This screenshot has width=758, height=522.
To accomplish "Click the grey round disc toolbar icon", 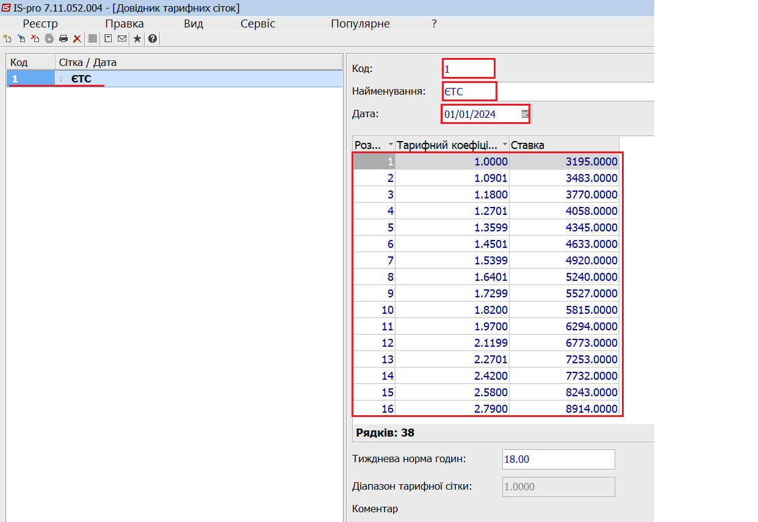I will pos(49,38).
